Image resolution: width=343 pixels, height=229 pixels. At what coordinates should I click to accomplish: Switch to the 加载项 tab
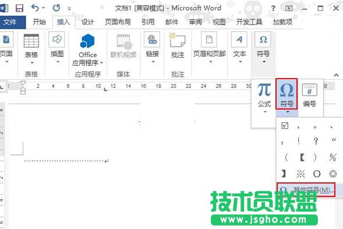[282, 22]
